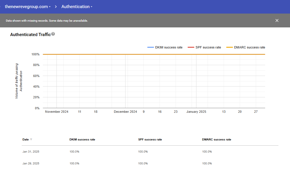Open the Authentication dashboard dropdown
This screenshot has width=290, height=169.
[x=77, y=7]
